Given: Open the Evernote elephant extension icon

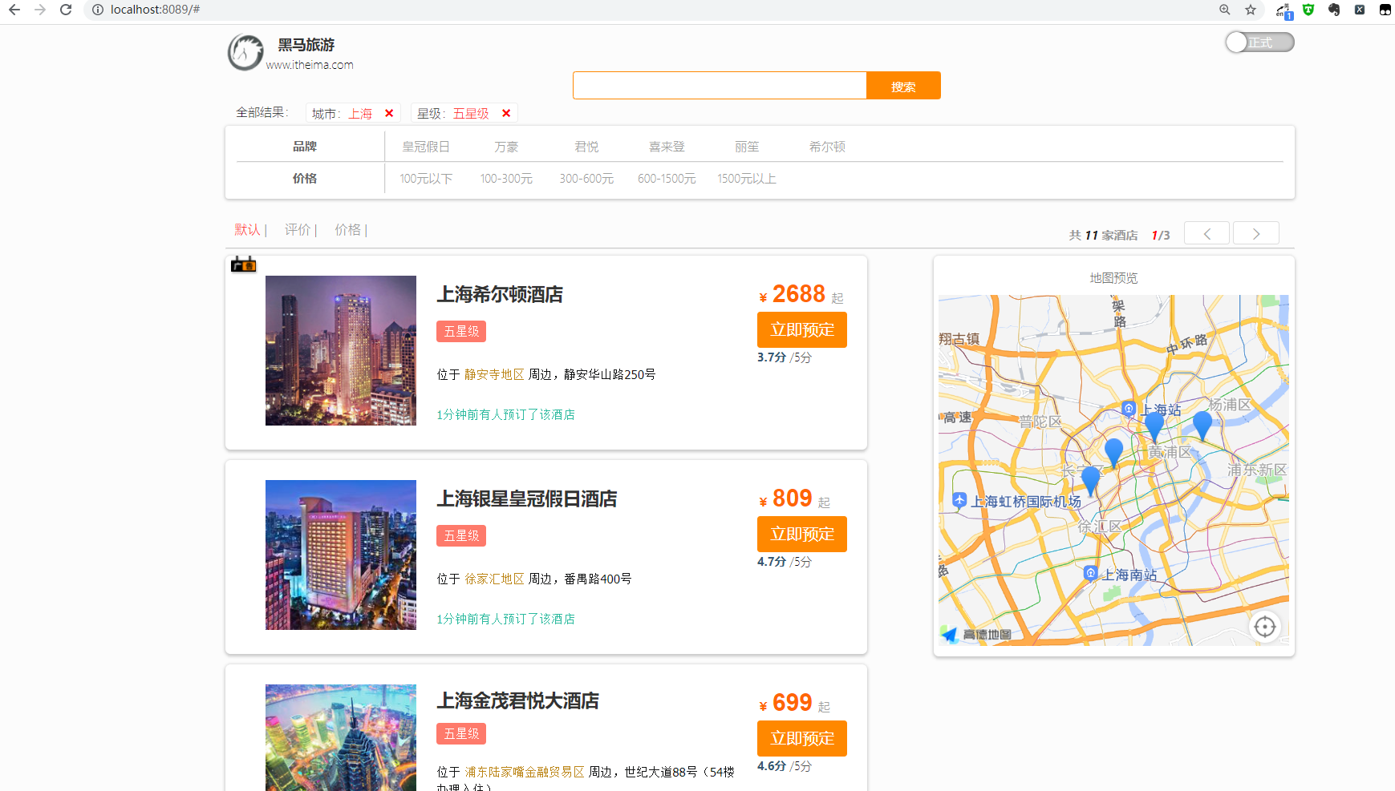Looking at the screenshot, I should pos(1334,10).
